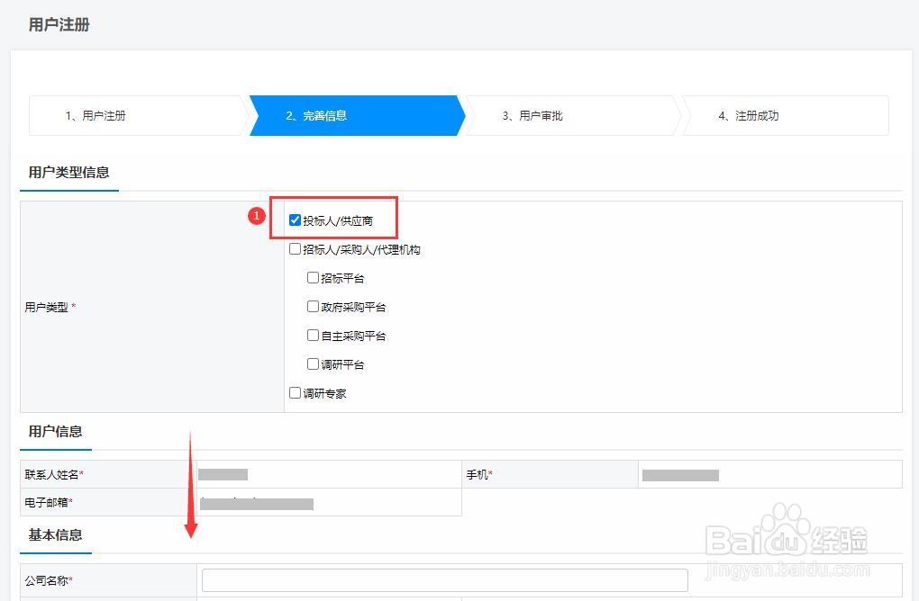Viewport: 919px width, 601px height.
Task: Check the 调研平台 checkbox
Action: click(x=313, y=364)
